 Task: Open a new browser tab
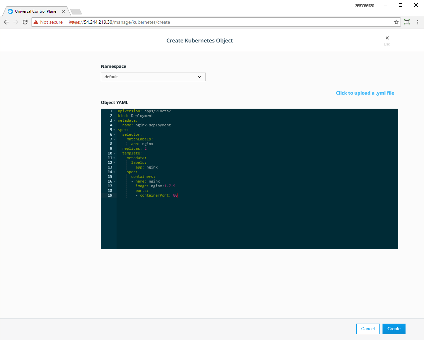[x=76, y=12]
